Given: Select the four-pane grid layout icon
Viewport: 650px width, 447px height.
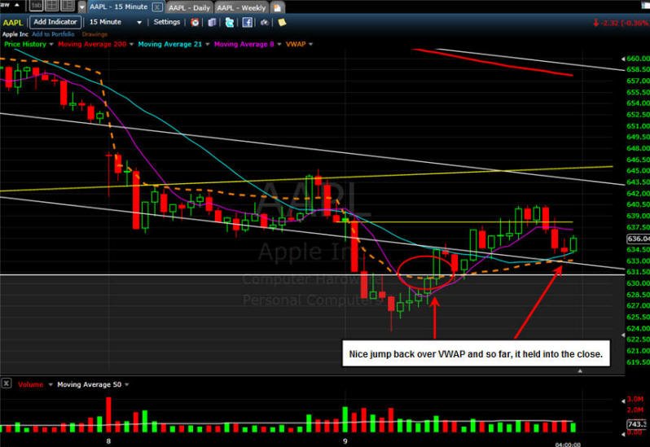Looking at the screenshot, I should click(x=52, y=6).
